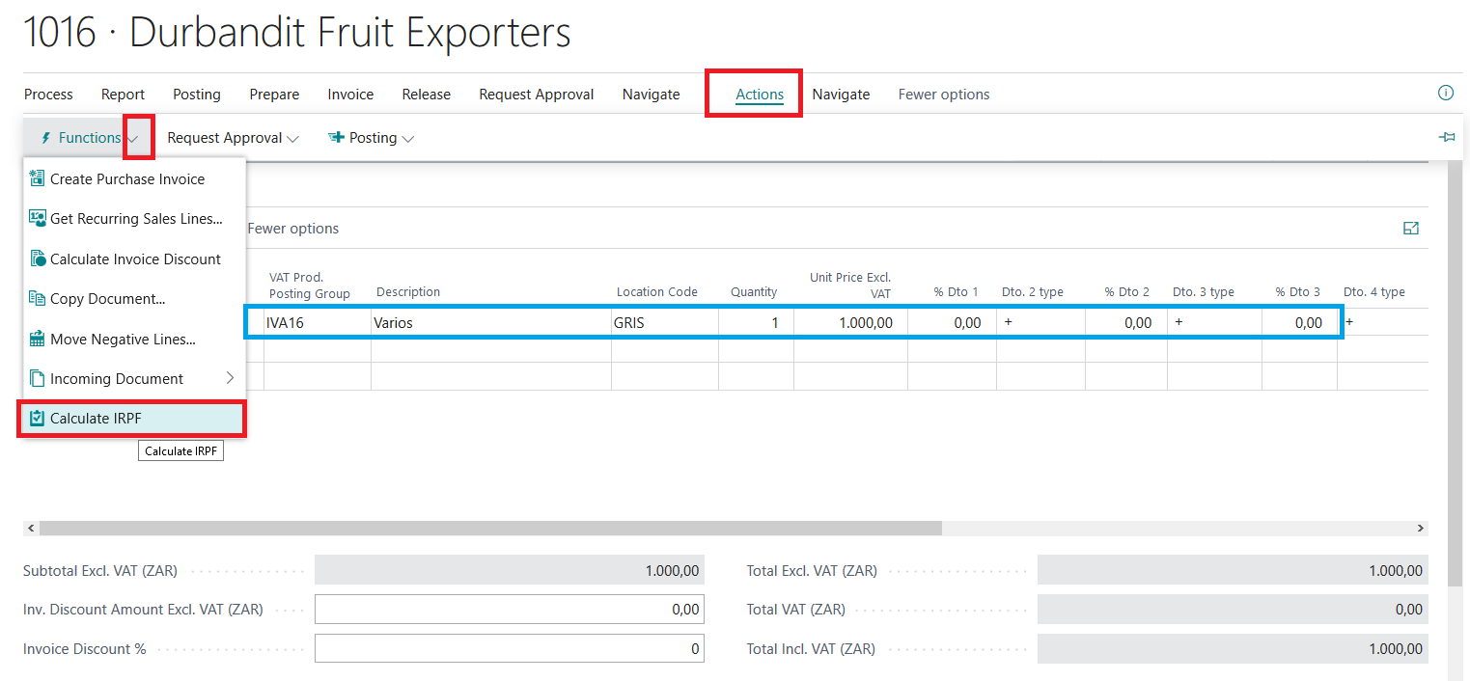
Task: Switch to the Actions tab
Action: click(x=760, y=95)
